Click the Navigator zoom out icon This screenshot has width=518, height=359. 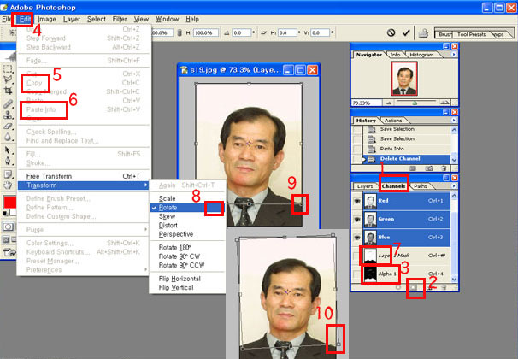[x=389, y=103]
